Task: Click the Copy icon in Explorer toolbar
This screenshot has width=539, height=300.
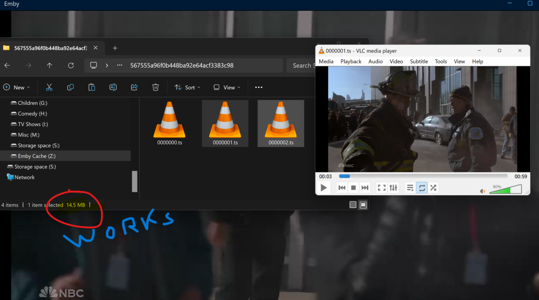Action: click(x=71, y=87)
